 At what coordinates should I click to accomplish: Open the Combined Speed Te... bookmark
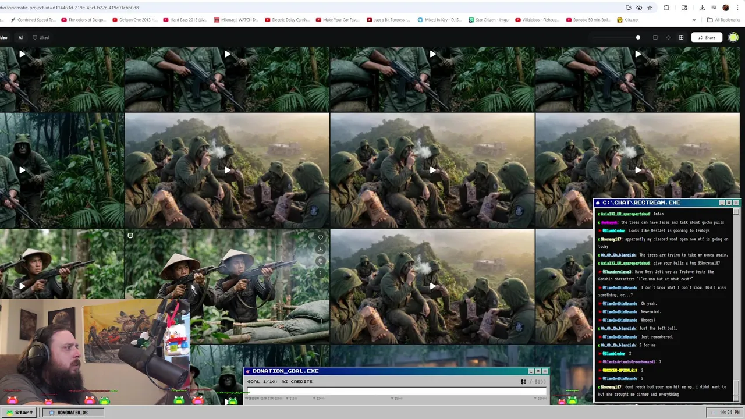[x=33, y=20]
